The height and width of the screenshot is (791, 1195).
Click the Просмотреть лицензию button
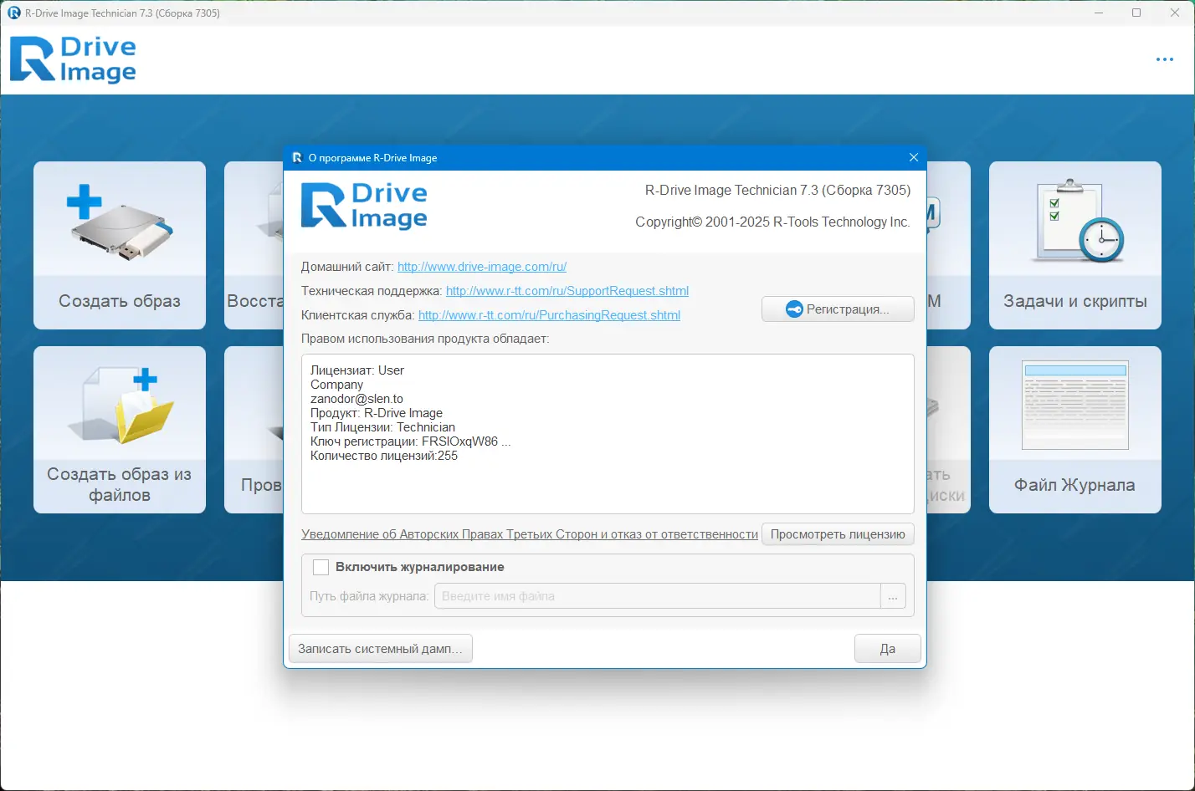point(838,534)
